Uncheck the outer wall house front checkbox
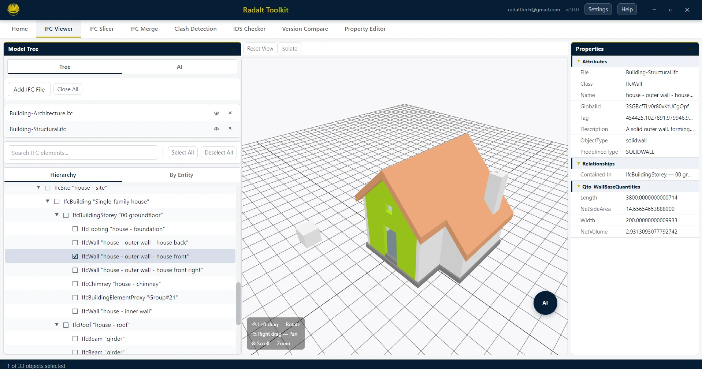 tap(75, 256)
